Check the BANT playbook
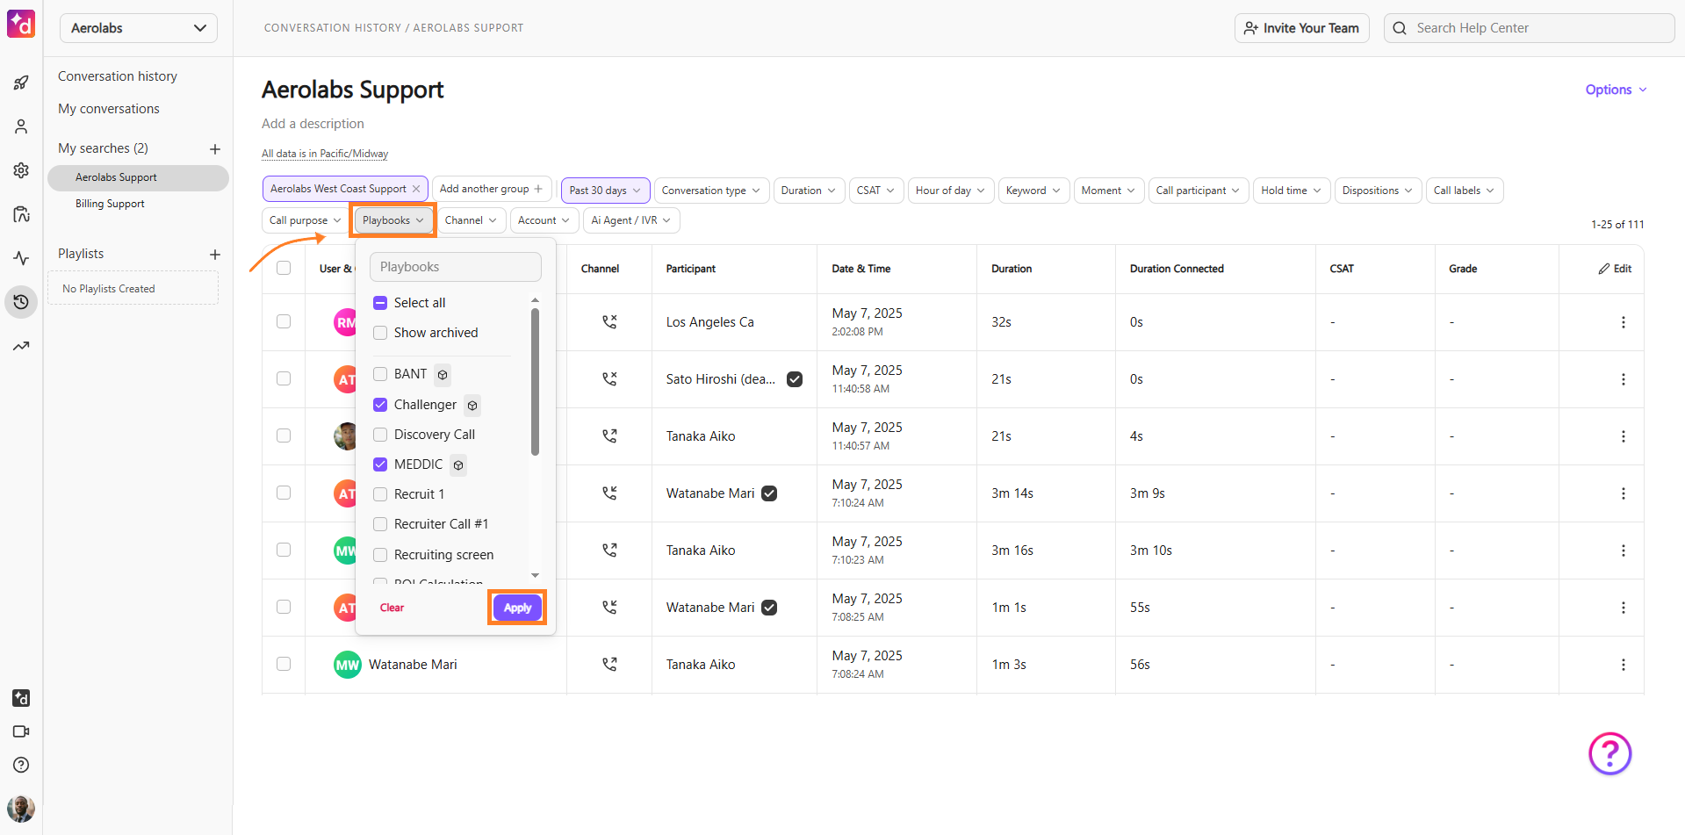Image resolution: width=1685 pixels, height=835 pixels. (380, 374)
